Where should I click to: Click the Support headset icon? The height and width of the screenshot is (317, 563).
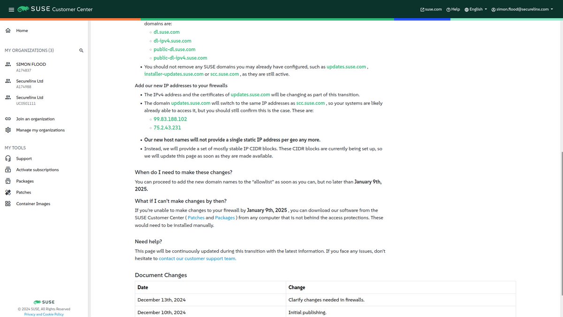(x=8, y=159)
